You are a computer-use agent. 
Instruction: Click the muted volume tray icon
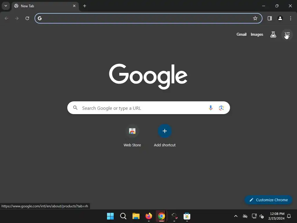coord(262,216)
